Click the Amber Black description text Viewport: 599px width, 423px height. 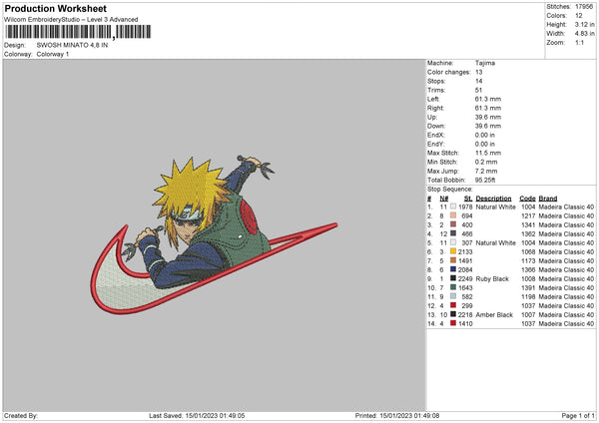pyautogui.click(x=494, y=314)
